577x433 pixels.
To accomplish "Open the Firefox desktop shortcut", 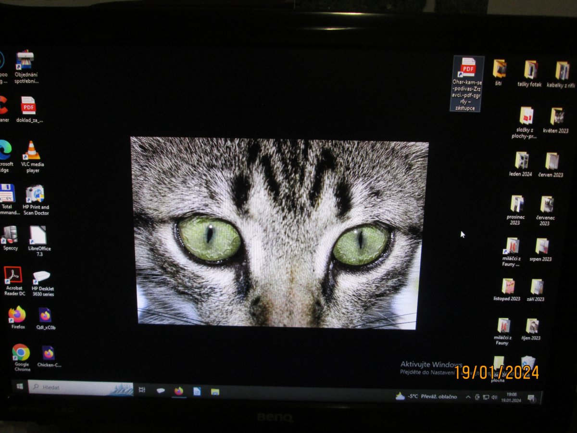I will (18, 315).
